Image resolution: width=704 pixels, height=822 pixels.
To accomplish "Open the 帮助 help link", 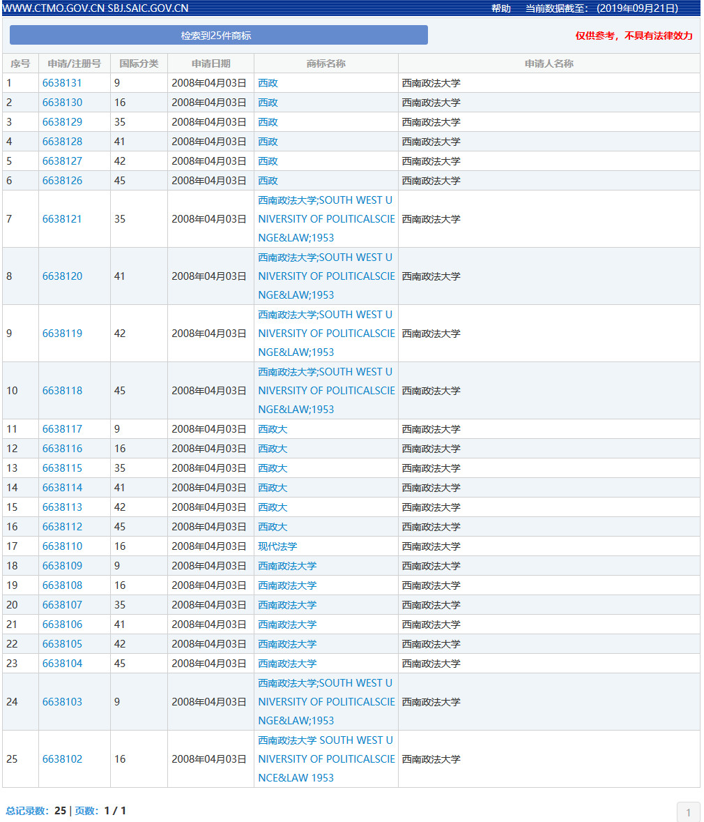I will [x=500, y=8].
